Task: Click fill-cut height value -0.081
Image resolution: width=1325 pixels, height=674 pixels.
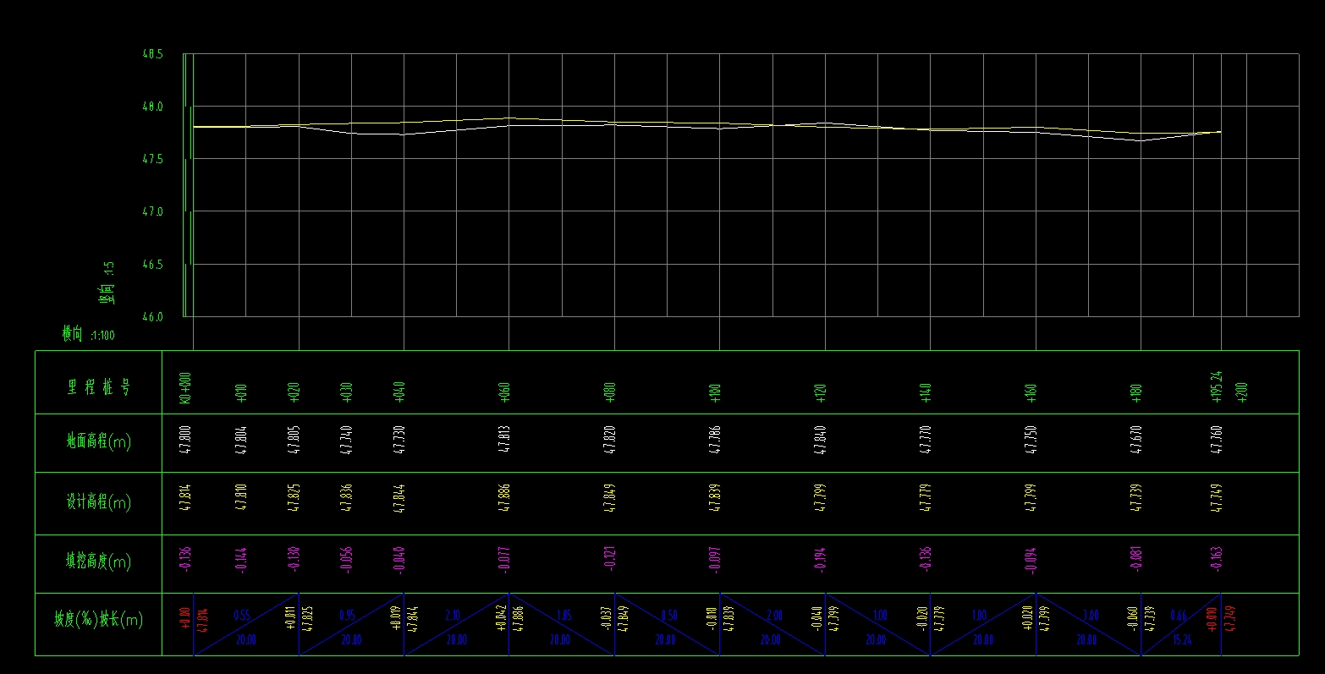Action: pyautogui.click(x=1136, y=560)
